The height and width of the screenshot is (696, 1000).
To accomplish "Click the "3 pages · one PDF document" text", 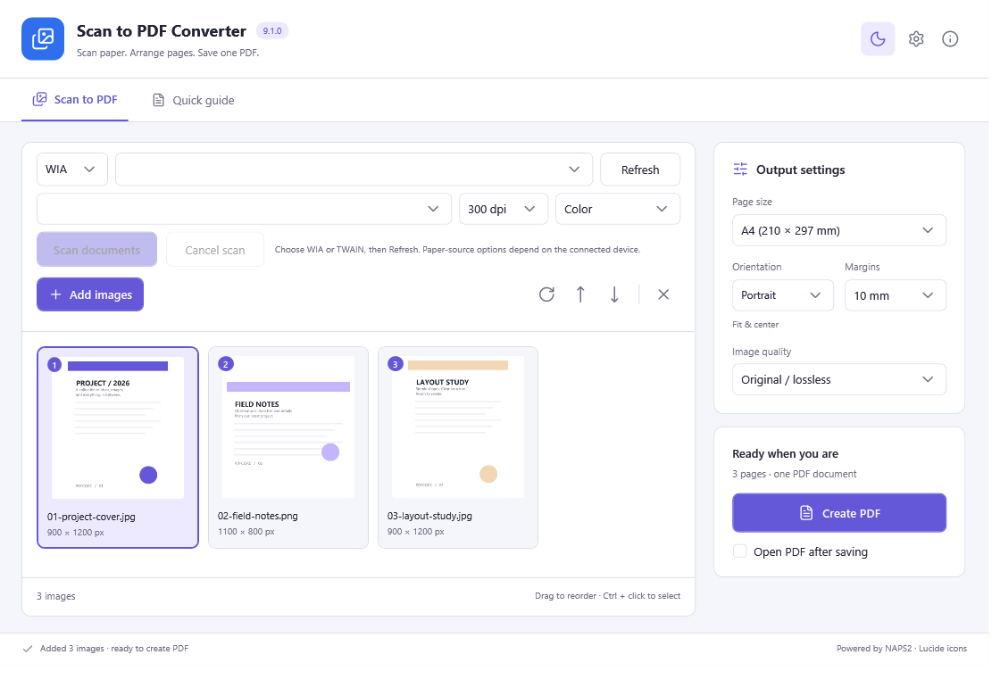I will tap(794, 474).
